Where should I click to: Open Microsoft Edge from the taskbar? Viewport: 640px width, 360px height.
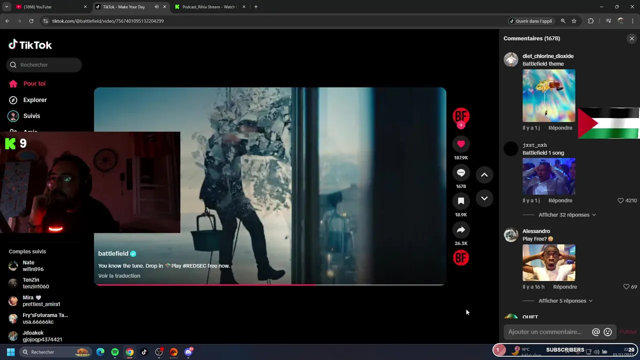coord(100,352)
